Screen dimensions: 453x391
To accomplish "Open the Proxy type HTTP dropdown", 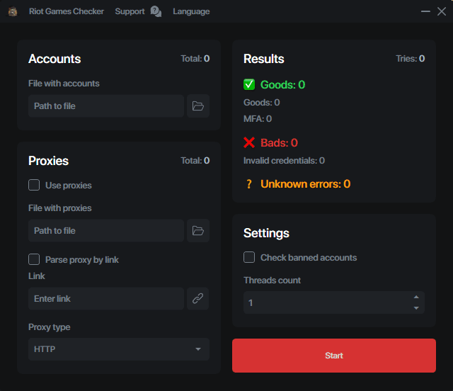I will pyautogui.click(x=119, y=349).
